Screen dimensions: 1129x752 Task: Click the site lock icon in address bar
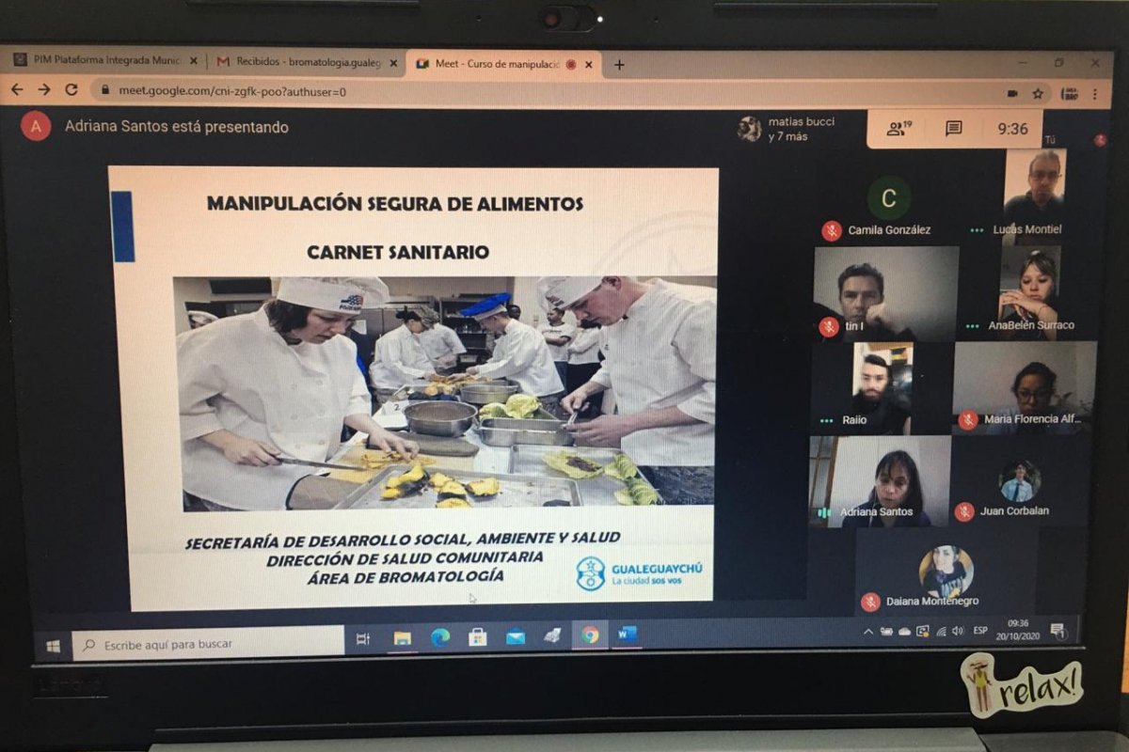[105, 90]
